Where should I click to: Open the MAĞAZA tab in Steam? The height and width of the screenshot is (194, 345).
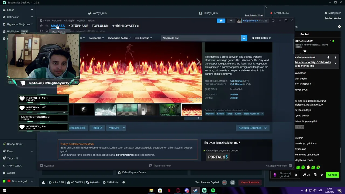pyautogui.click(x=58, y=26)
